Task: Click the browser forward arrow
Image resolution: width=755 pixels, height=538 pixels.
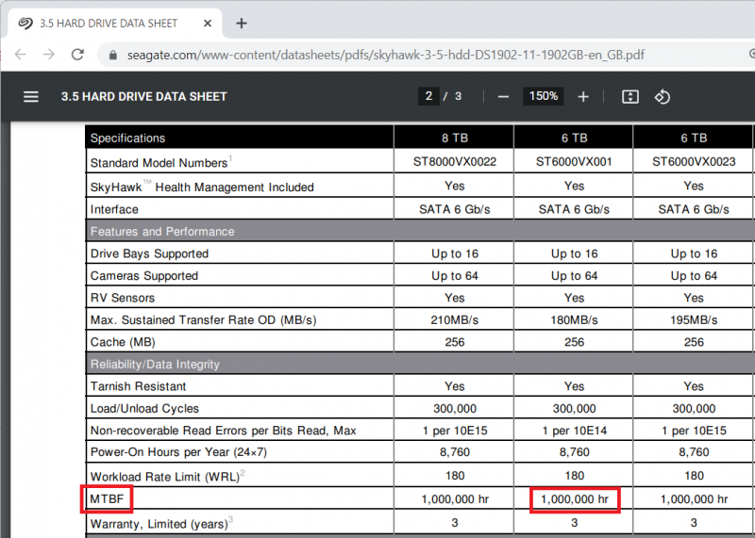Action: (x=49, y=55)
